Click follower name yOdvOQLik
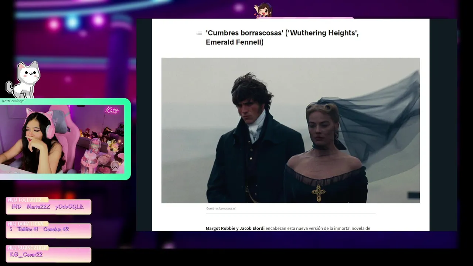 69,207
